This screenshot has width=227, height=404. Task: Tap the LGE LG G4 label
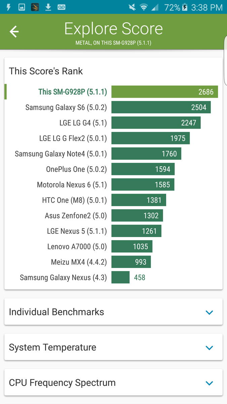[83, 123]
